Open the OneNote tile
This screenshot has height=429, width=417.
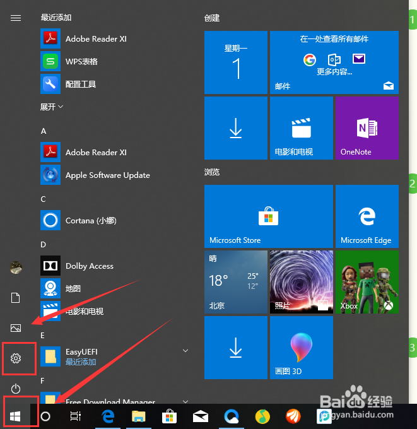click(x=367, y=128)
